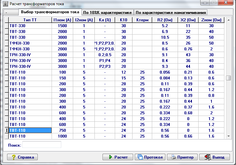Close the Расчет трансформаторов тока window

(226, 2)
